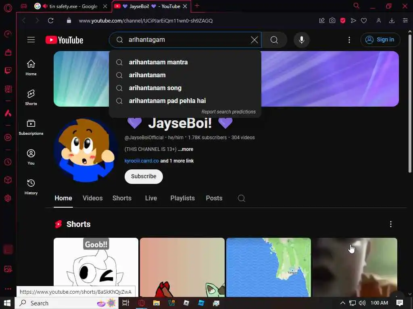Open site security padlock info
This screenshot has width=413, height=309.
69,21
